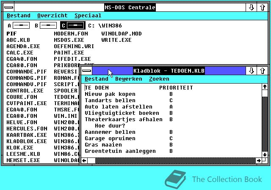Select file AGENDA.EXE
271x190 pixels.
(x=23, y=46)
